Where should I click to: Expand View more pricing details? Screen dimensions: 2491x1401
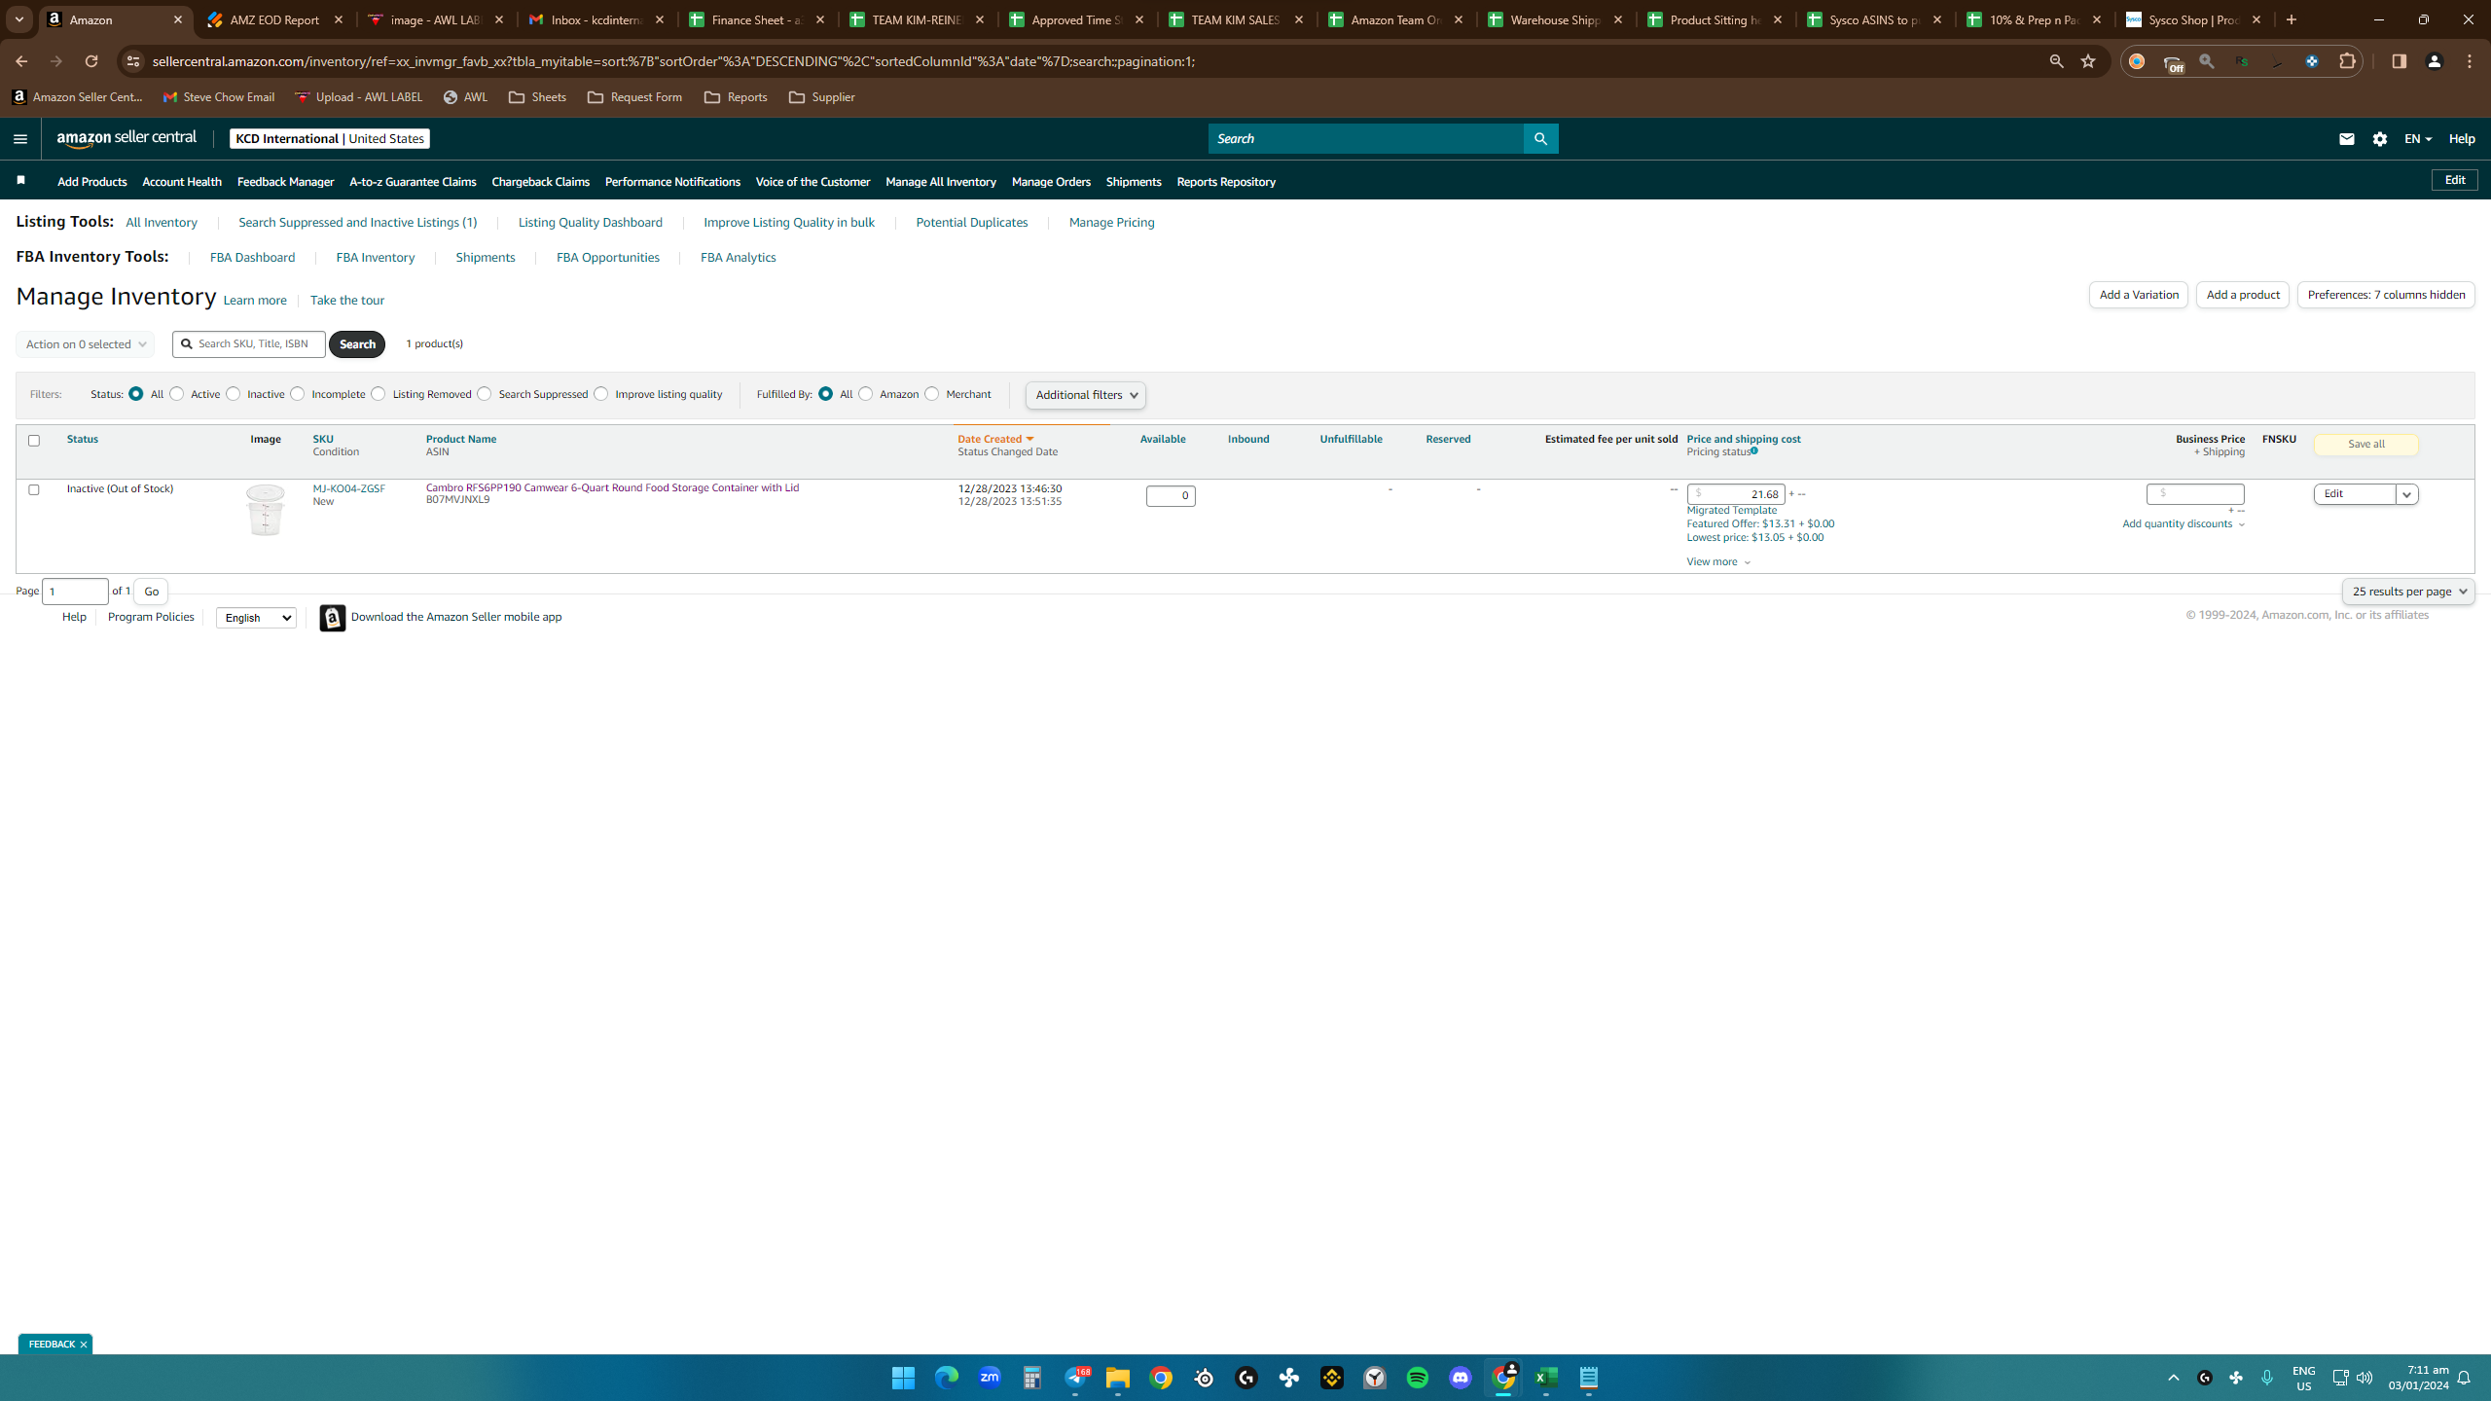1718,562
